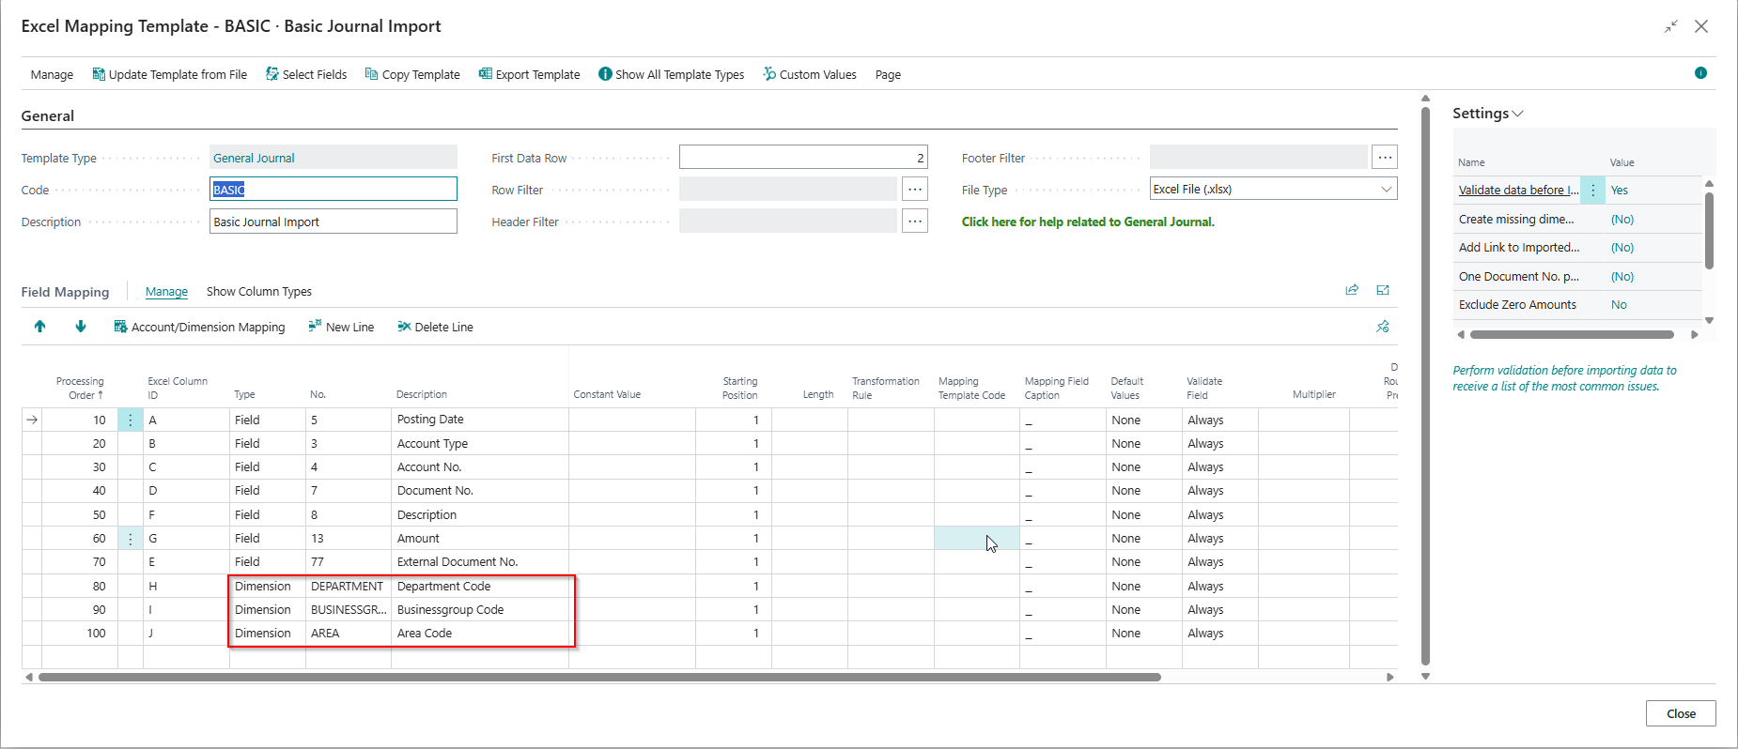The height and width of the screenshot is (749, 1738).
Task: Click the Code input field
Action: [x=334, y=189]
